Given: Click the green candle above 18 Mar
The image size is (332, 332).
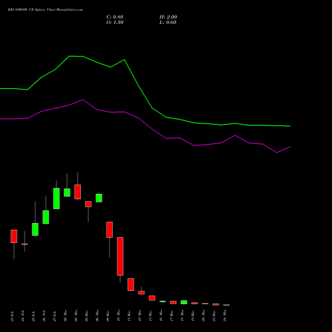Looking at the screenshot, I should pos(184,302).
